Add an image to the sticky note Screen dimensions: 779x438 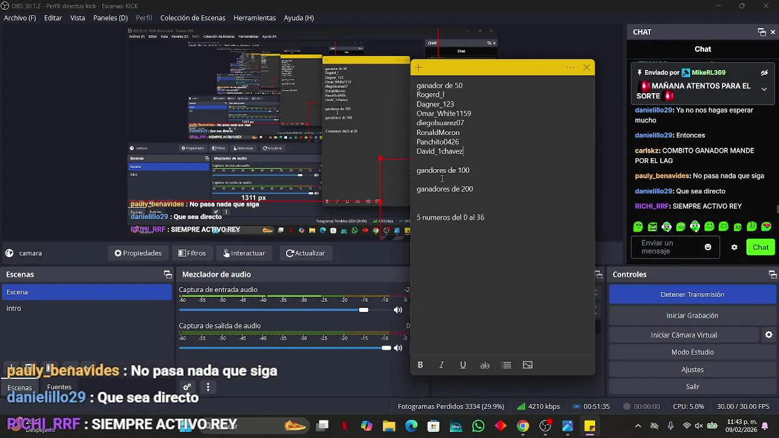(x=528, y=365)
